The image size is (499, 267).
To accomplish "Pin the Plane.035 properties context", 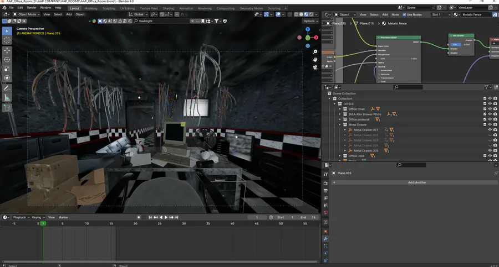I will (496, 173).
